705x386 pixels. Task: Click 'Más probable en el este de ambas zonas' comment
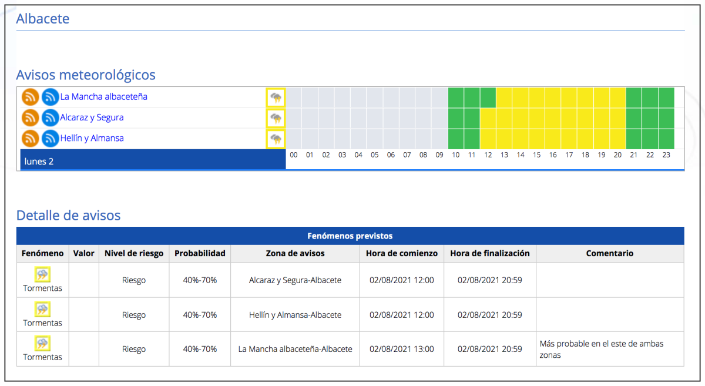tap(602, 349)
